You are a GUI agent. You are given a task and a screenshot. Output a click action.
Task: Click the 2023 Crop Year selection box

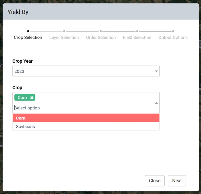pos(86,71)
